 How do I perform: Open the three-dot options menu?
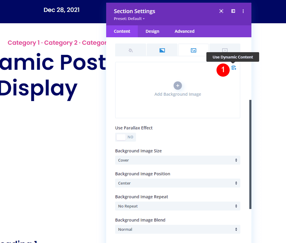tap(243, 11)
